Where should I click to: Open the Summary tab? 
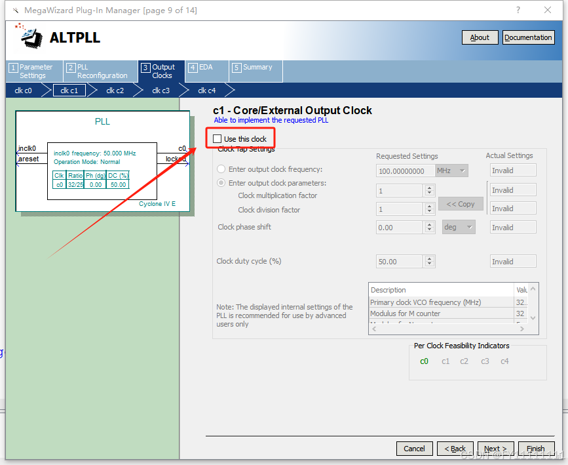pos(256,71)
